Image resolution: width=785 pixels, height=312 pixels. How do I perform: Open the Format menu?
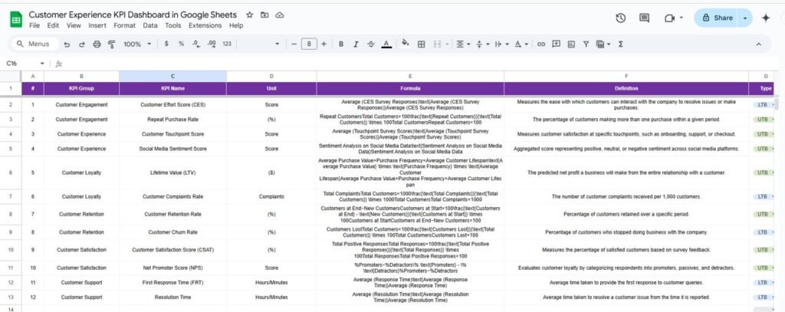pos(125,25)
